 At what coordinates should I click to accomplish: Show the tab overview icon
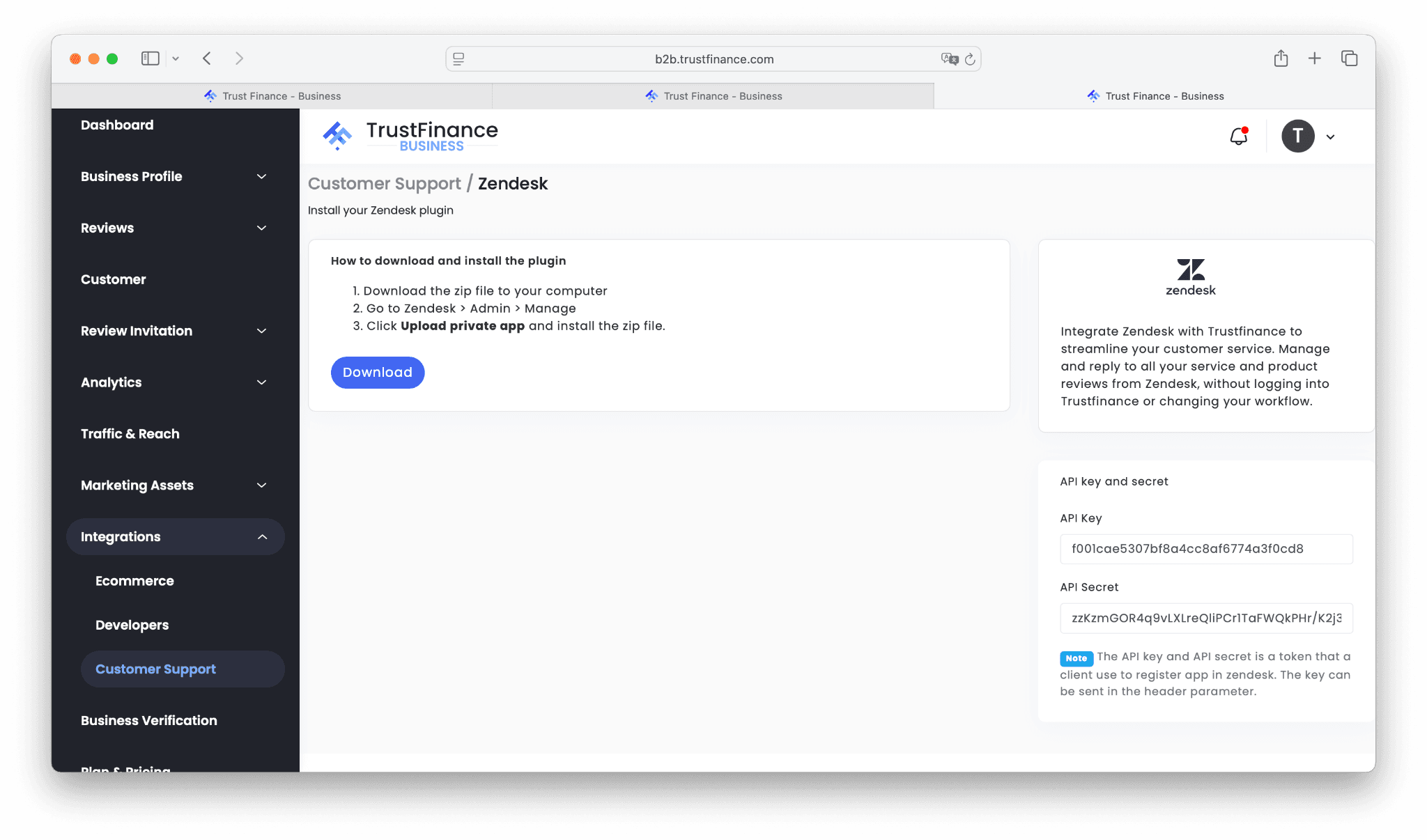[1349, 59]
